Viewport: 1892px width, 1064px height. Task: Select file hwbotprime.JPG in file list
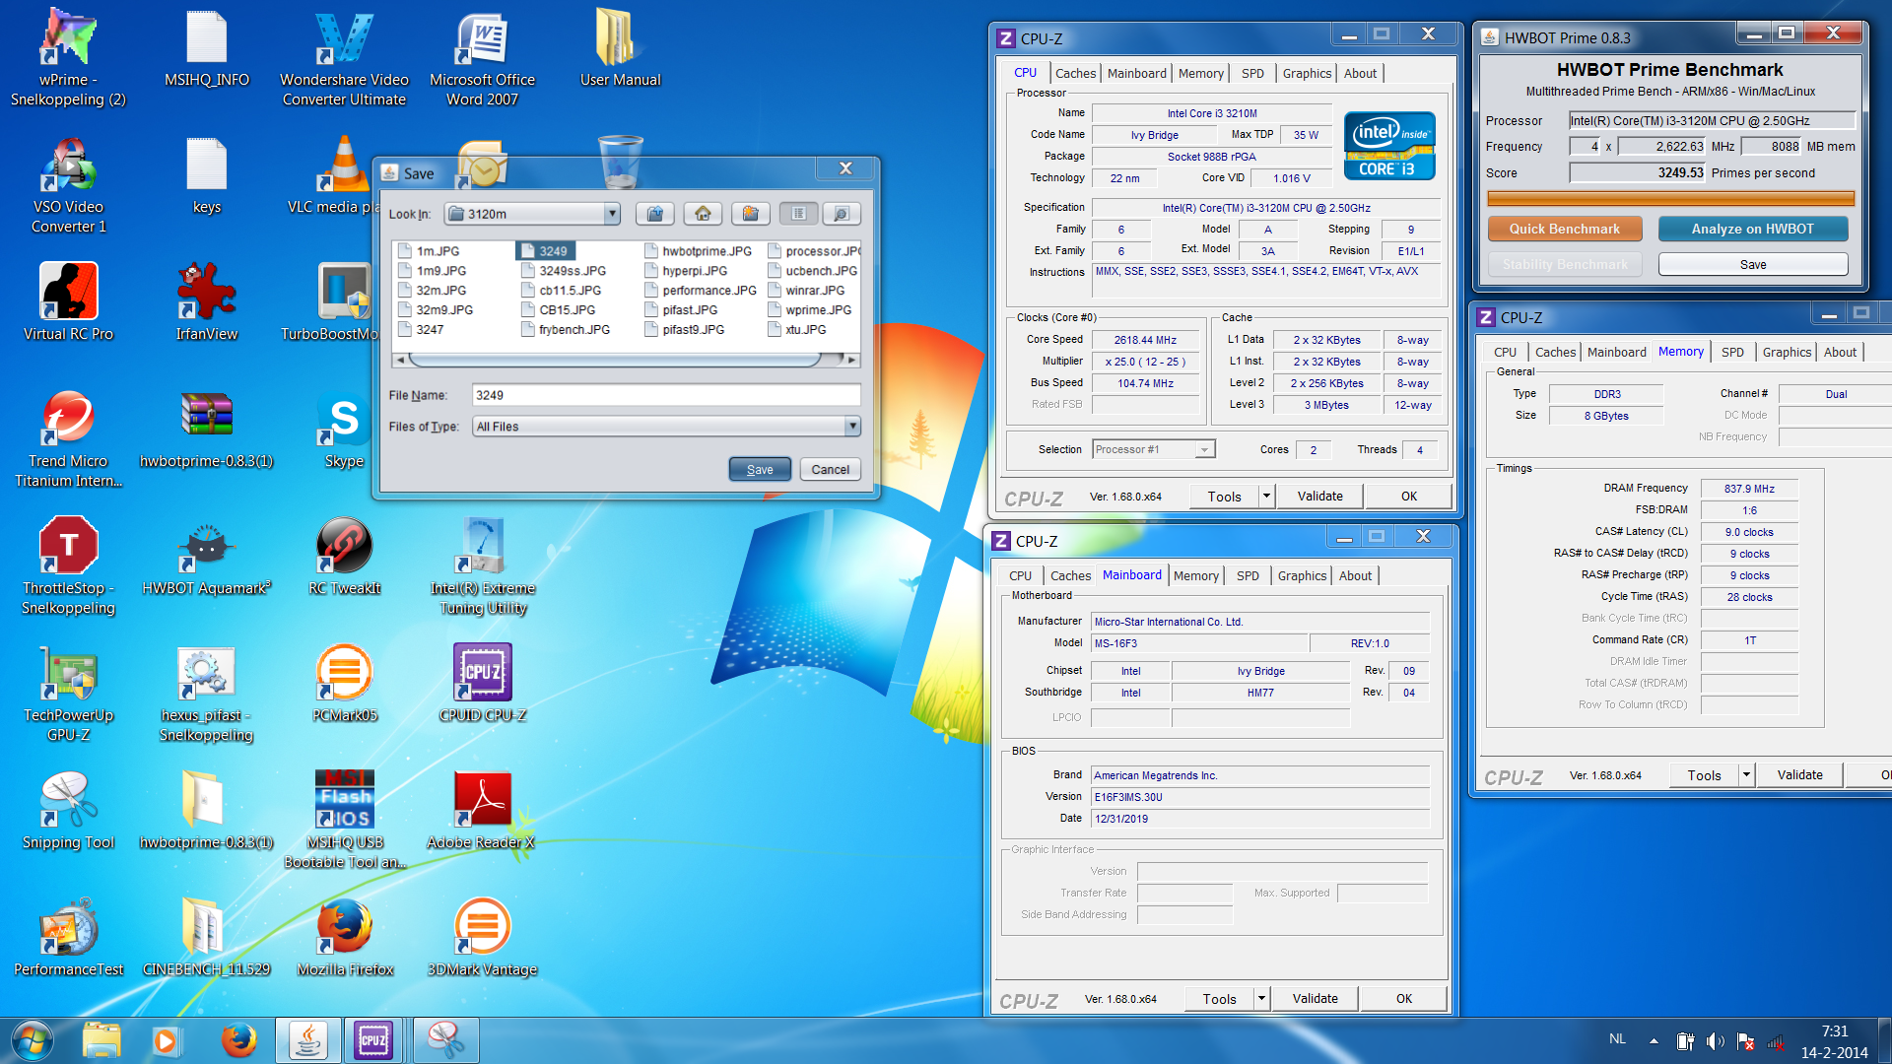click(699, 251)
